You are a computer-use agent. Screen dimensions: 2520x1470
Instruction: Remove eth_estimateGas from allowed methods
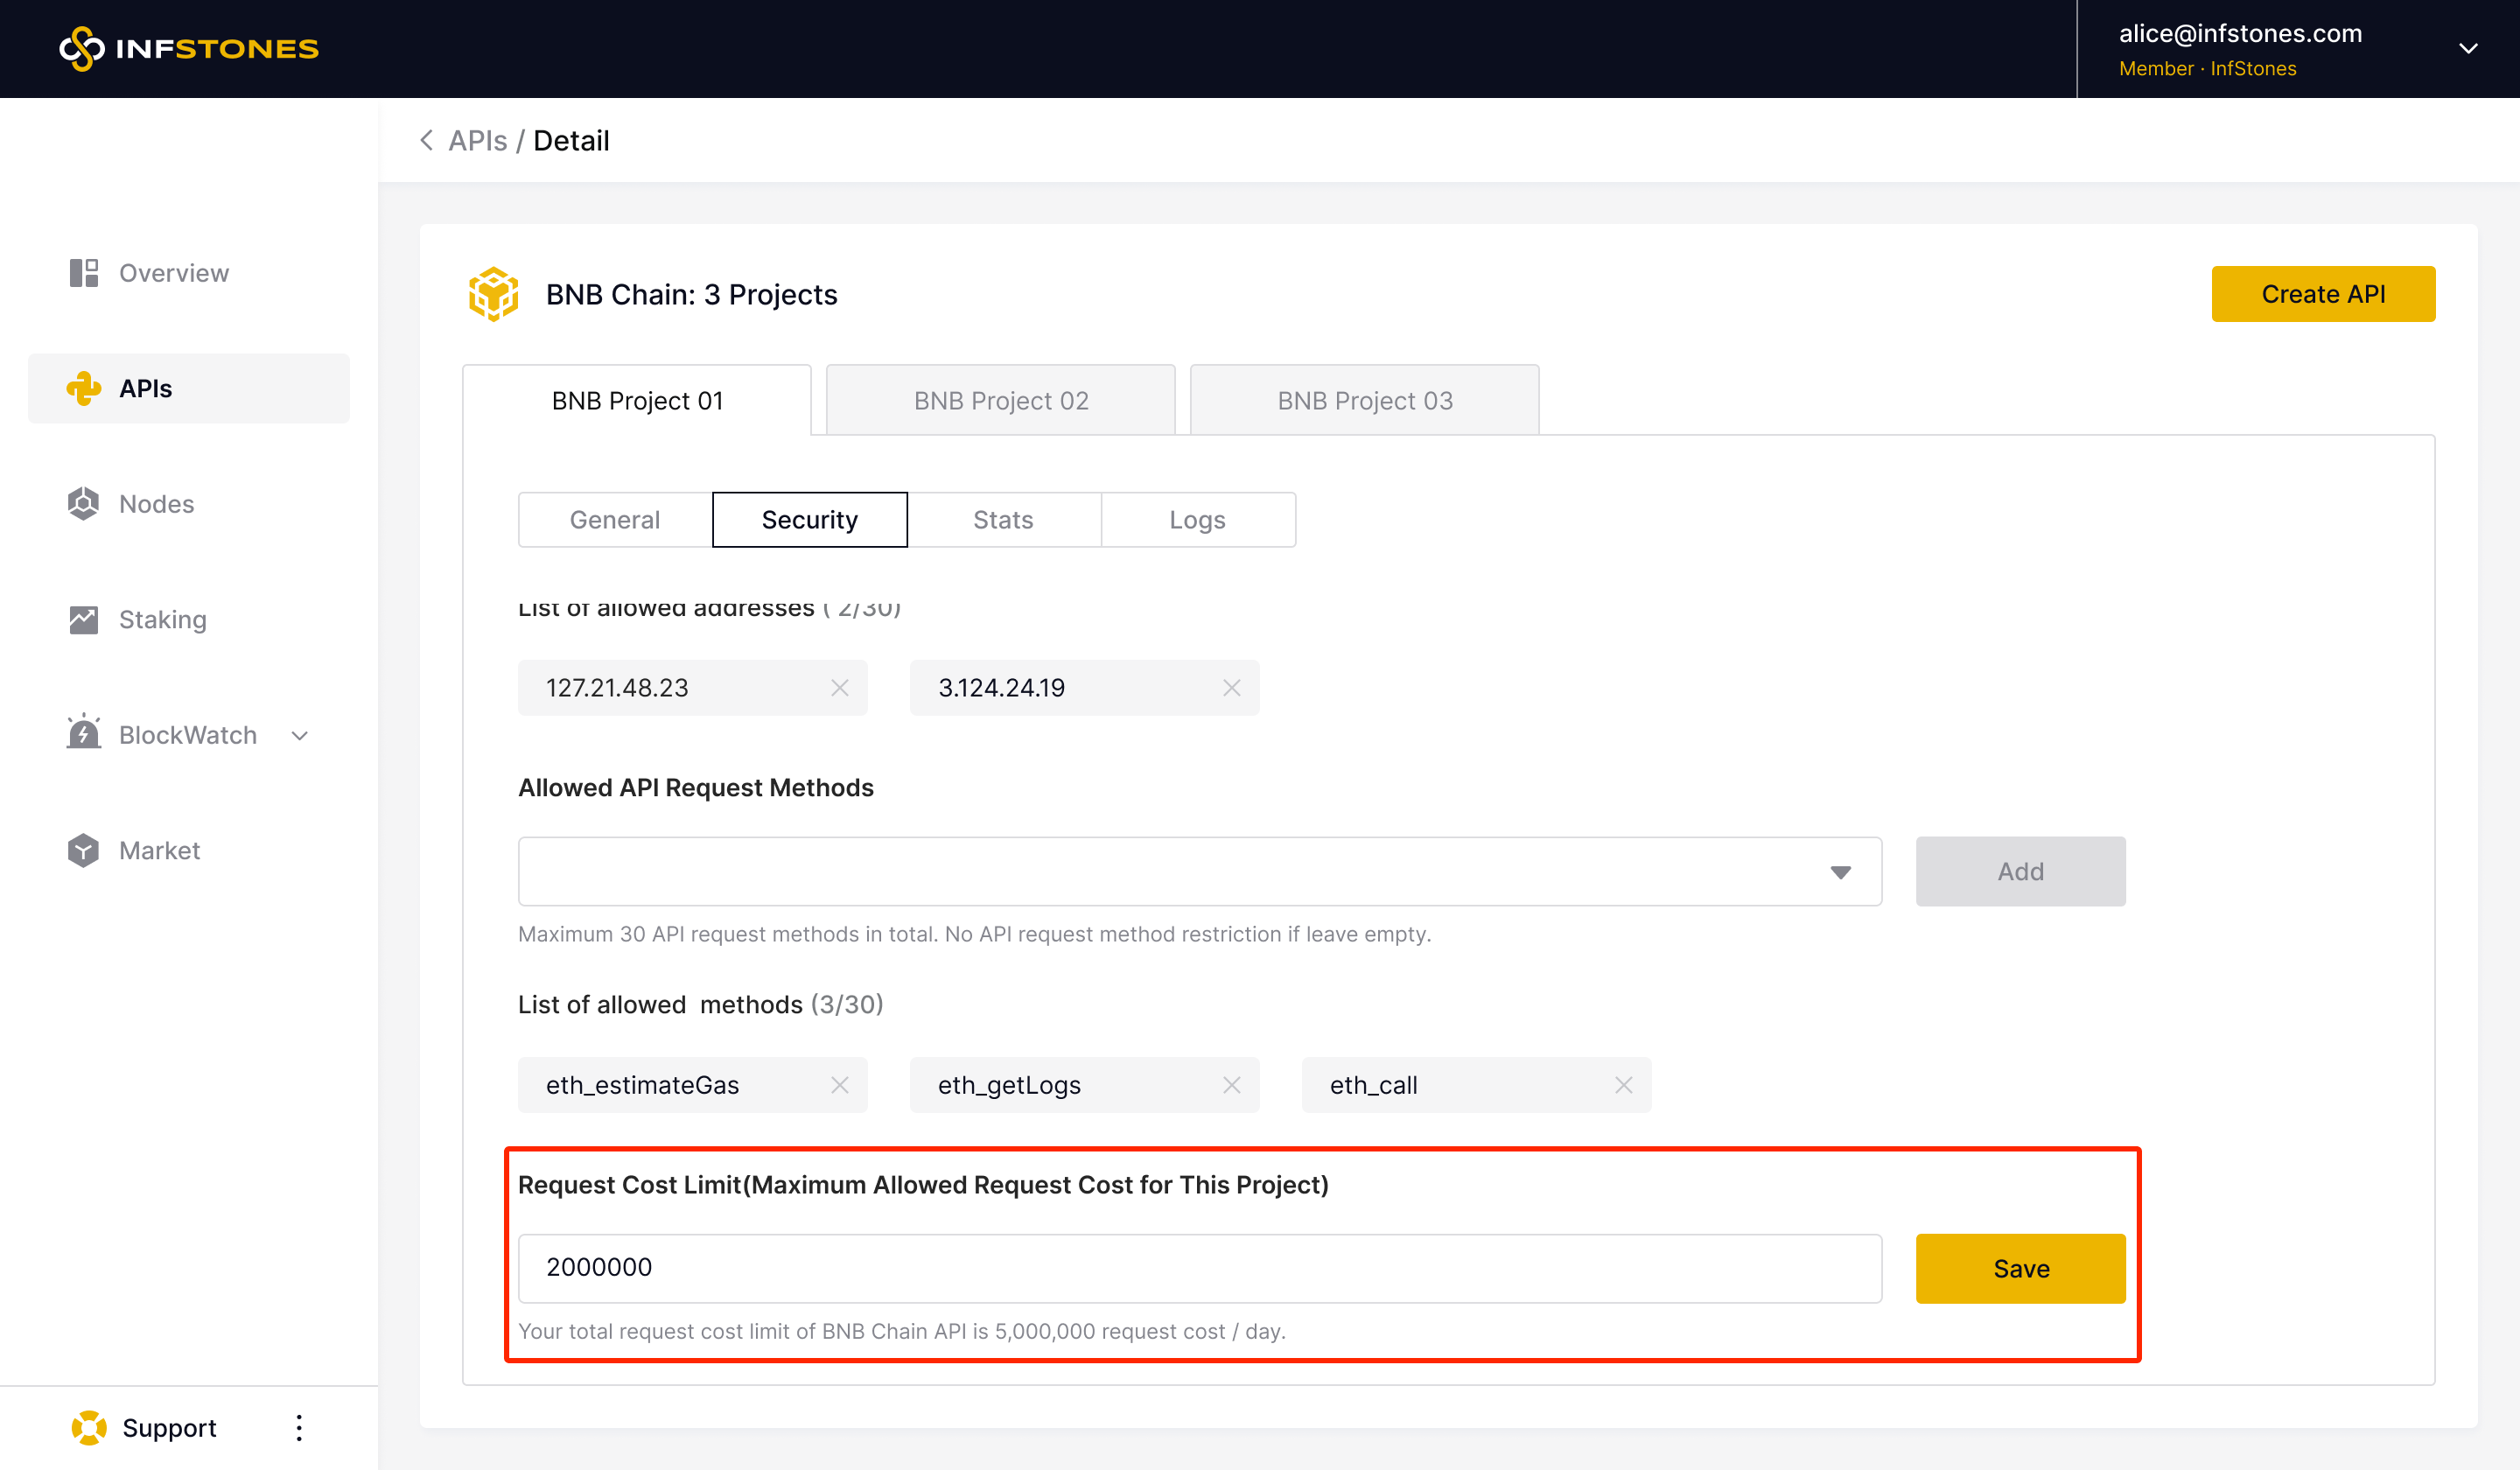pyautogui.click(x=840, y=1085)
